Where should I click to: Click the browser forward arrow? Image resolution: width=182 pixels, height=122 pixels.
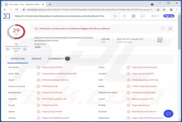click(11, 10)
